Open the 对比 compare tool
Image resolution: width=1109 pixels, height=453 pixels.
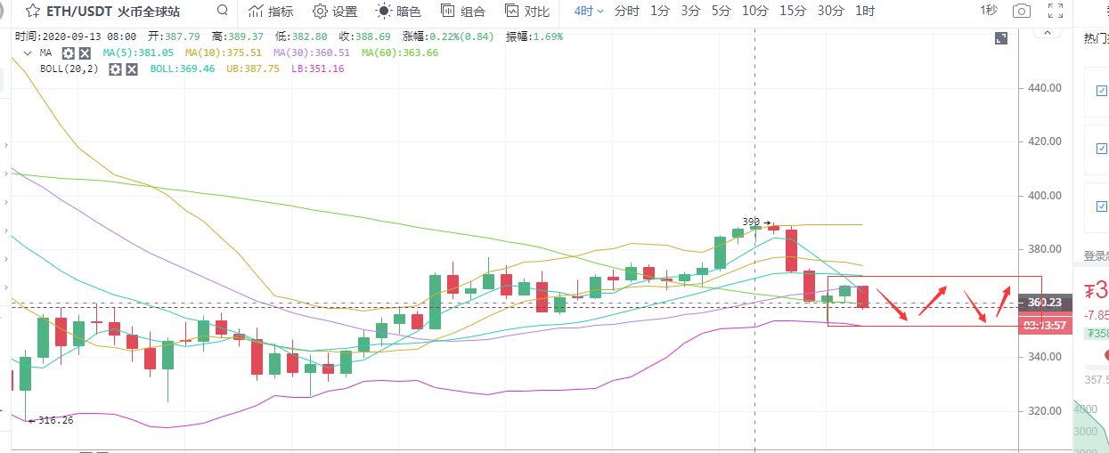(526, 12)
